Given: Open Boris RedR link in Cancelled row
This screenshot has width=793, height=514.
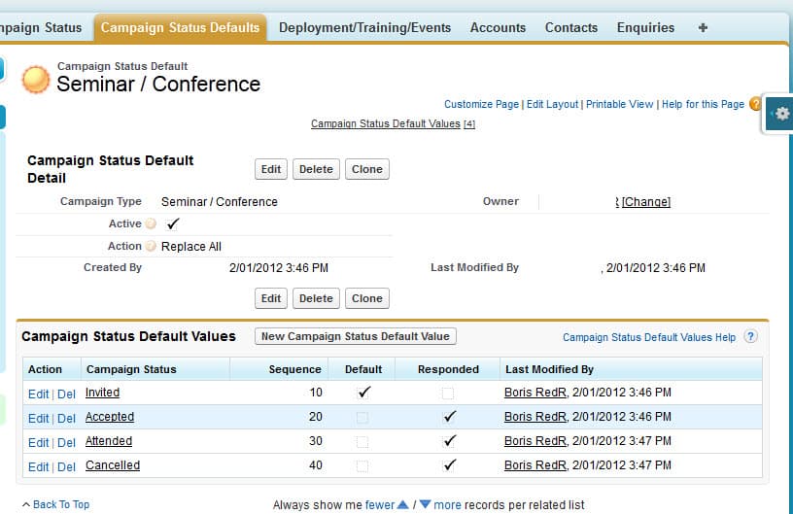Looking at the screenshot, I should [x=535, y=465].
